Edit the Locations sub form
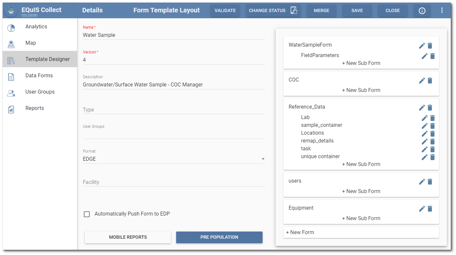Screen dimensions: 456x255 click(x=424, y=134)
